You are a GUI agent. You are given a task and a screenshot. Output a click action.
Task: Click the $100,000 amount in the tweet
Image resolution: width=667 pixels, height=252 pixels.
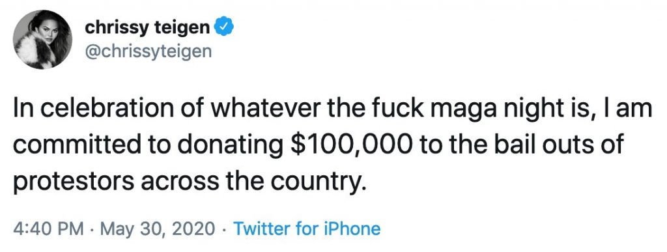point(351,146)
